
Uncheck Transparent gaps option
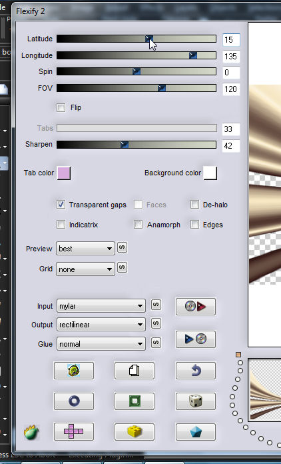coord(61,205)
